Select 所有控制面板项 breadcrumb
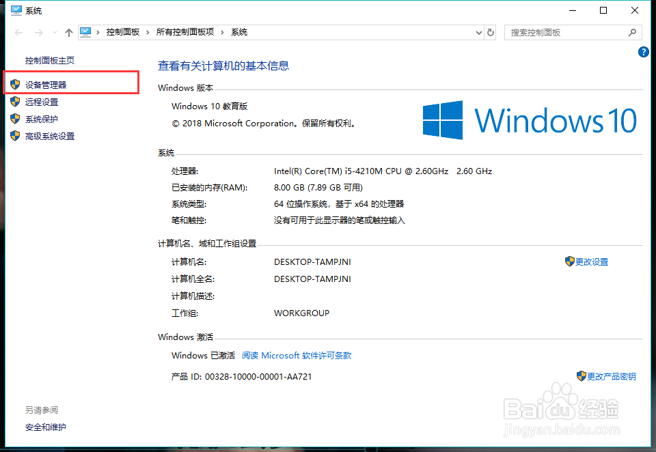This screenshot has height=452, width=656. pos(185,32)
